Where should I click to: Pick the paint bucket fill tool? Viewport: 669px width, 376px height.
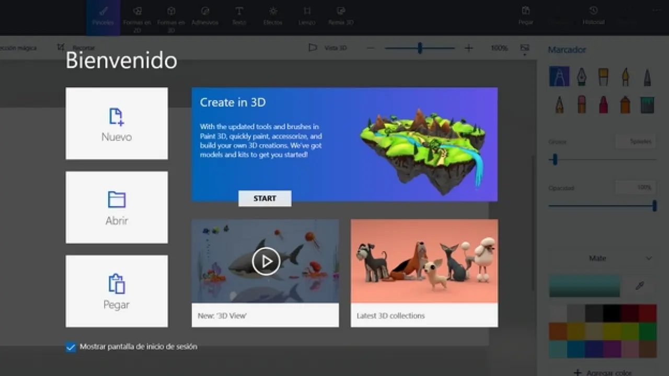pyautogui.click(x=647, y=104)
